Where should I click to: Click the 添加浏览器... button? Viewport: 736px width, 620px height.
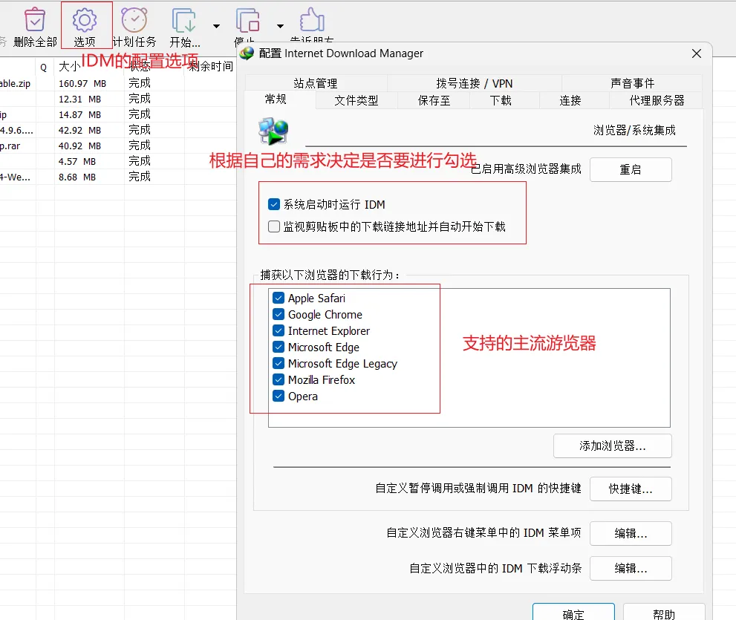point(613,446)
